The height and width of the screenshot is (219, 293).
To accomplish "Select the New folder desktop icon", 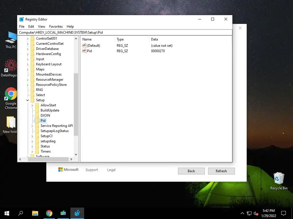I will pos(10,125).
